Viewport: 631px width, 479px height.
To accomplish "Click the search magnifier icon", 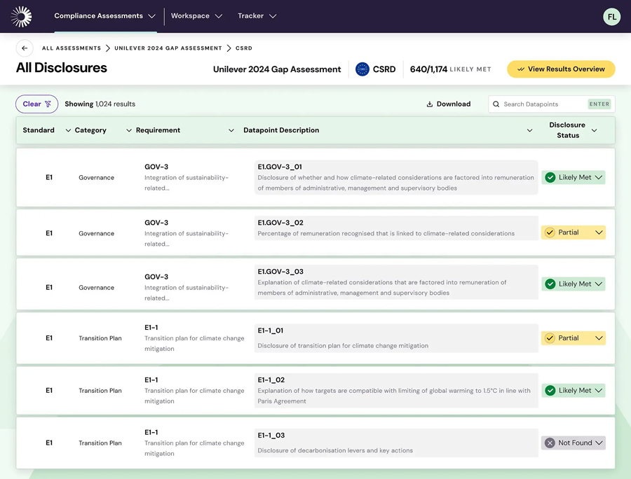I will pyautogui.click(x=496, y=104).
